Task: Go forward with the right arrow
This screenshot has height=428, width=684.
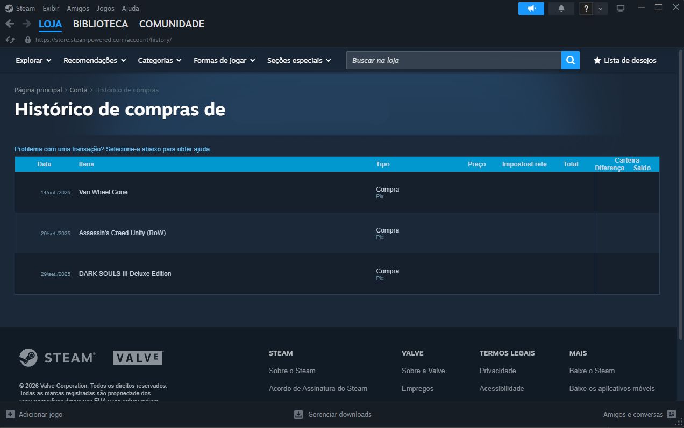Action: [x=26, y=24]
